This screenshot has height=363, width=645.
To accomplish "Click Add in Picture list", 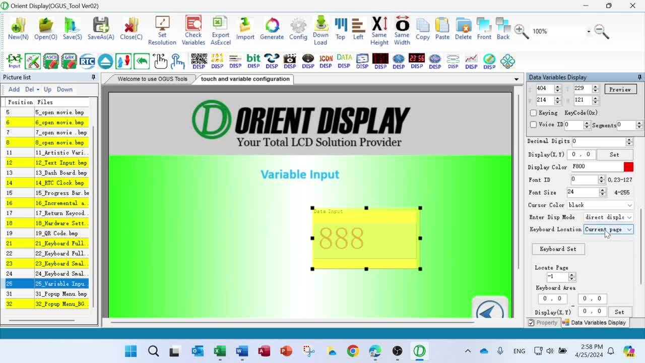I will click(14, 90).
